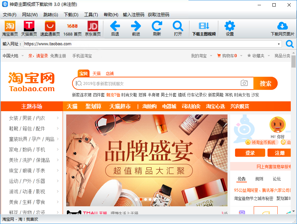Click the application icon in title bar
Viewport: 297px width, 224px height.
(x=5, y=4)
